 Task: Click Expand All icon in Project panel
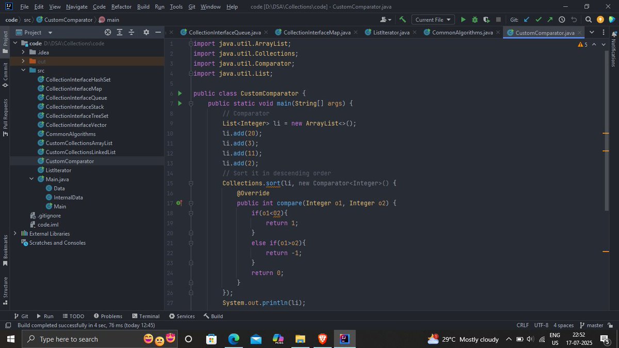120,32
